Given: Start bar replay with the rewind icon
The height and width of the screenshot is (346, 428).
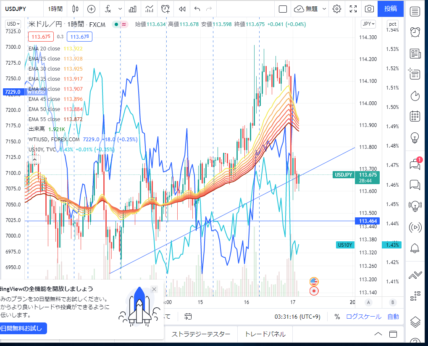Looking at the screenshot, I should point(182,9).
